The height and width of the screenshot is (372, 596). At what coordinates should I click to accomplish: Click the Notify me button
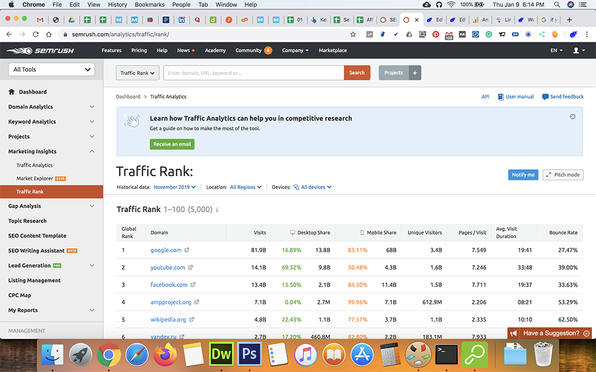point(523,174)
